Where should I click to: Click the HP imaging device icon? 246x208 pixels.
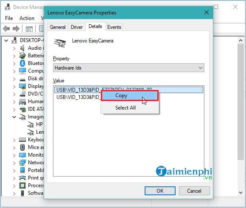pos(31,124)
